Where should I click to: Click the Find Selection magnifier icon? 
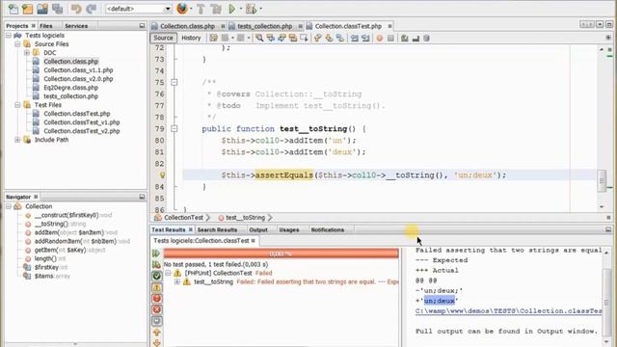coord(259,38)
